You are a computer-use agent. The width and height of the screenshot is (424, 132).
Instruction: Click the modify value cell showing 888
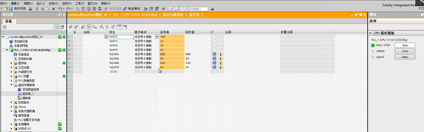198,54
